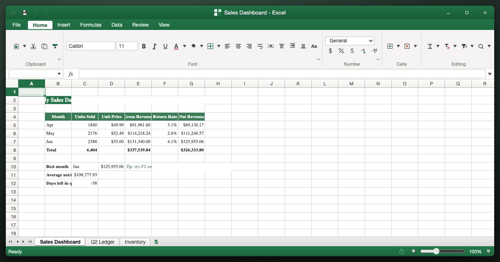Screen dimensions: 500x262
Task: Apply the font color button
Action: pos(176,46)
